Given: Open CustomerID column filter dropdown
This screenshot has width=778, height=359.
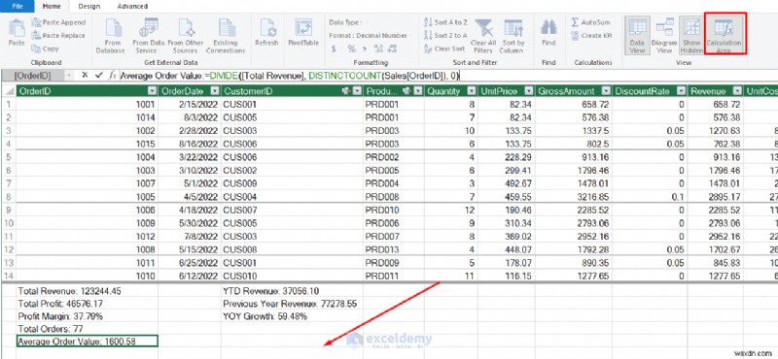Looking at the screenshot, I should [x=357, y=91].
